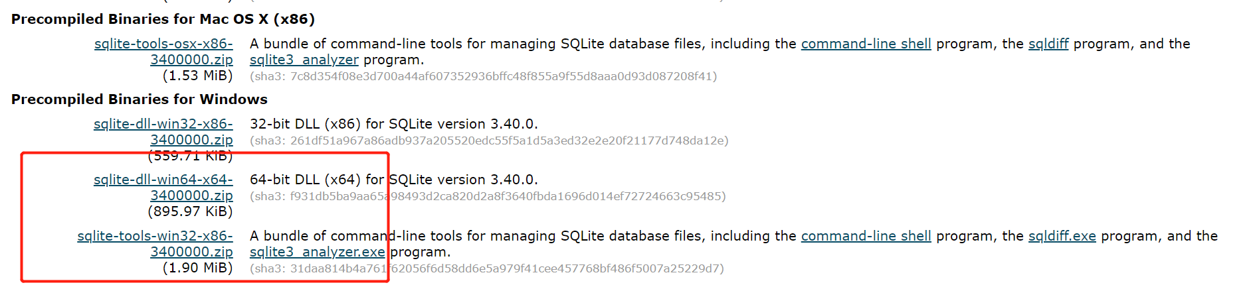This screenshot has height=285, width=1259.
Task: Follow the sqldiff.exe program link
Action: click(1062, 237)
